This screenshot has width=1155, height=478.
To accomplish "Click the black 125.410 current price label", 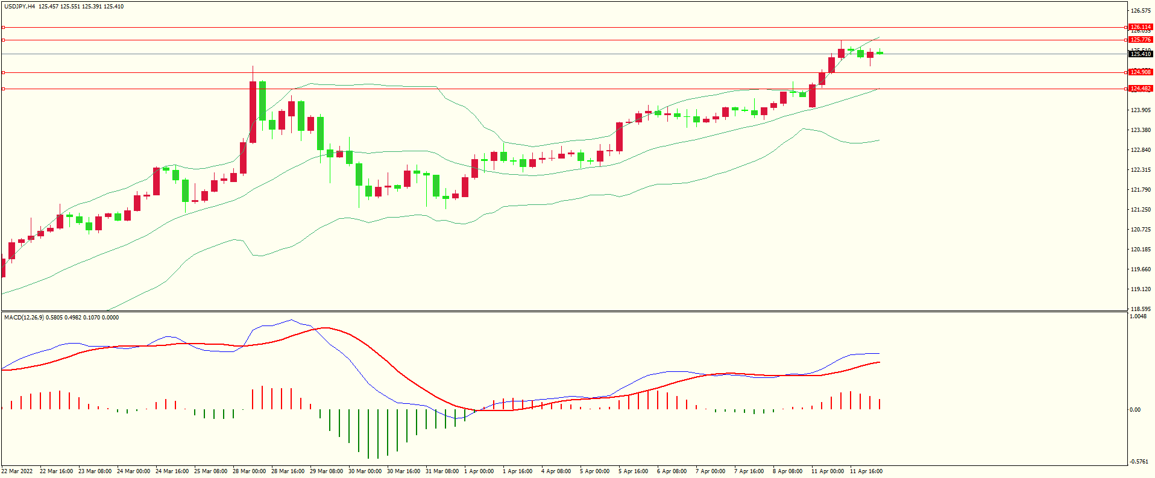I will [x=1140, y=54].
